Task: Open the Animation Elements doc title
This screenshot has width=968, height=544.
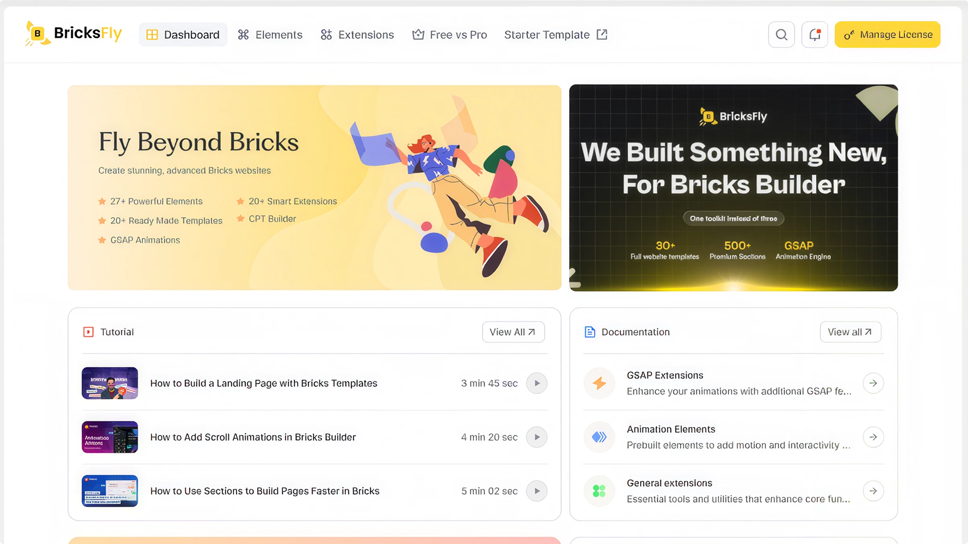Action: coord(671,429)
